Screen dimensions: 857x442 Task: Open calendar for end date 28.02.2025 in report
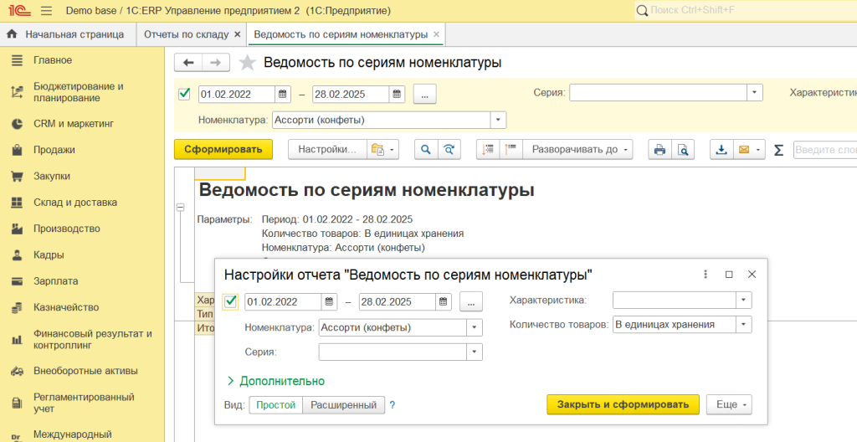[x=397, y=94]
